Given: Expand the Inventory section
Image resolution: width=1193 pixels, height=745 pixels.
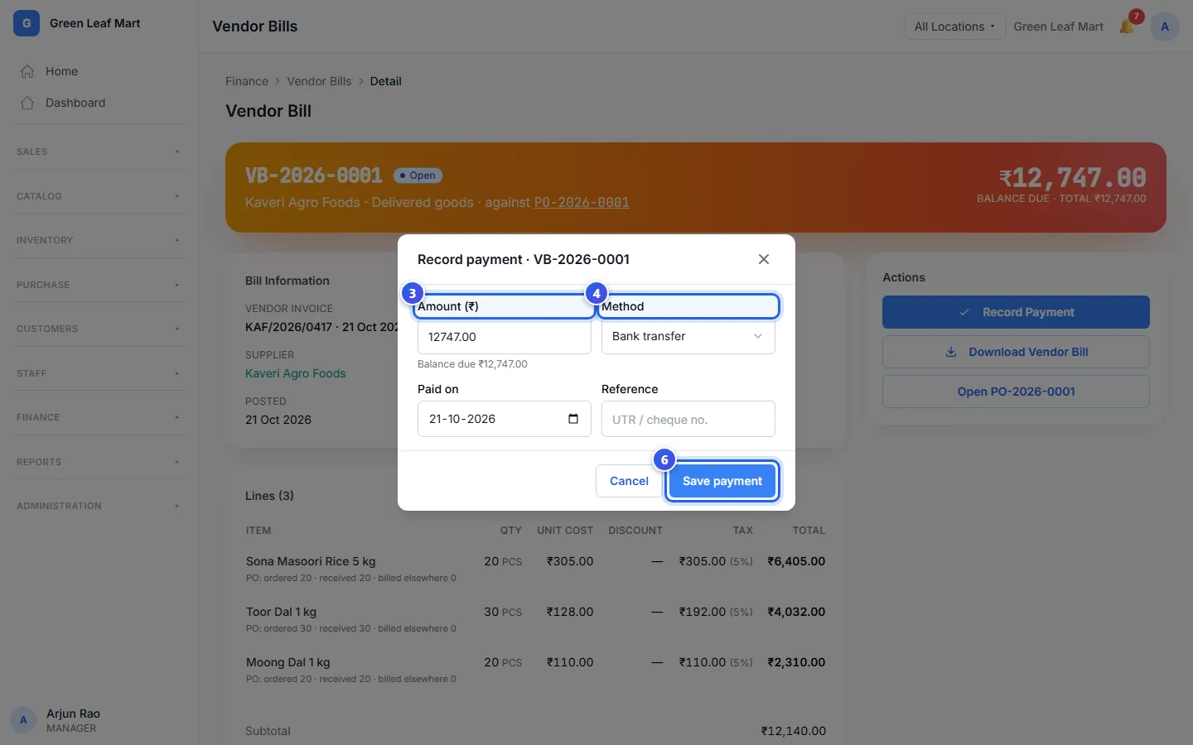Looking at the screenshot, I should [99, 240].
